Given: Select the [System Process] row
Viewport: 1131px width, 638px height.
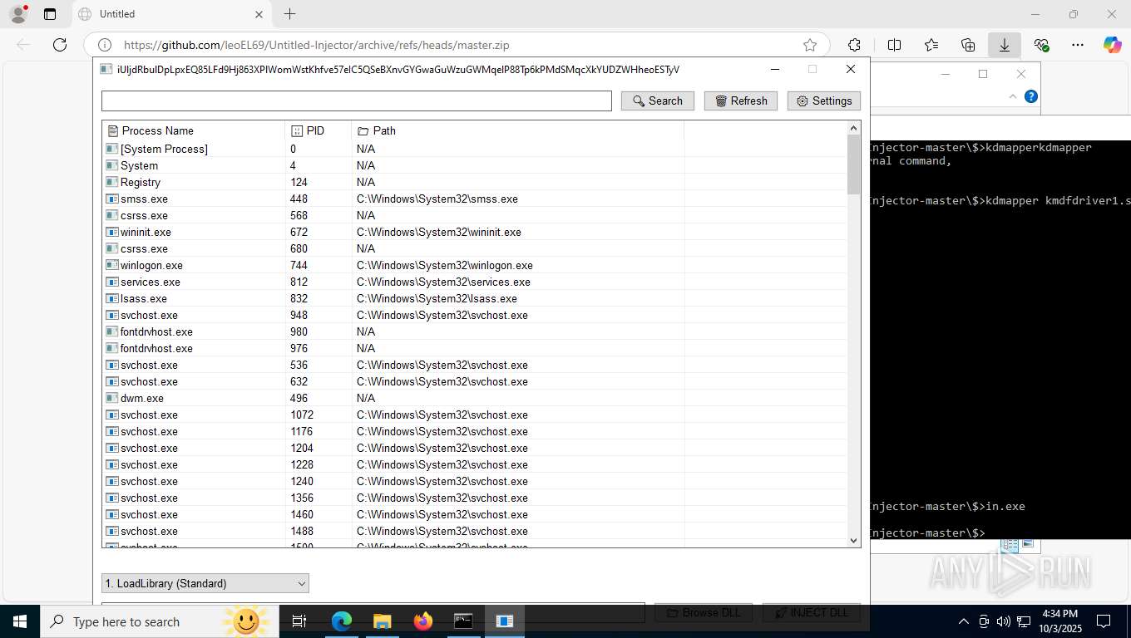Looking at the screenshot, I should click(x=475, y=149).
